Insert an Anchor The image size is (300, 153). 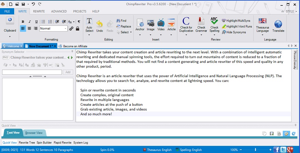point(140,27)
